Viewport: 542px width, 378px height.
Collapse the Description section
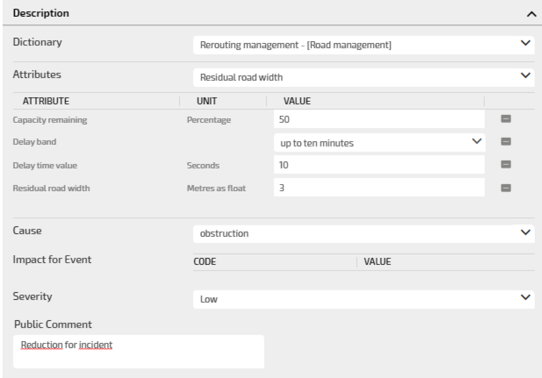531,14
